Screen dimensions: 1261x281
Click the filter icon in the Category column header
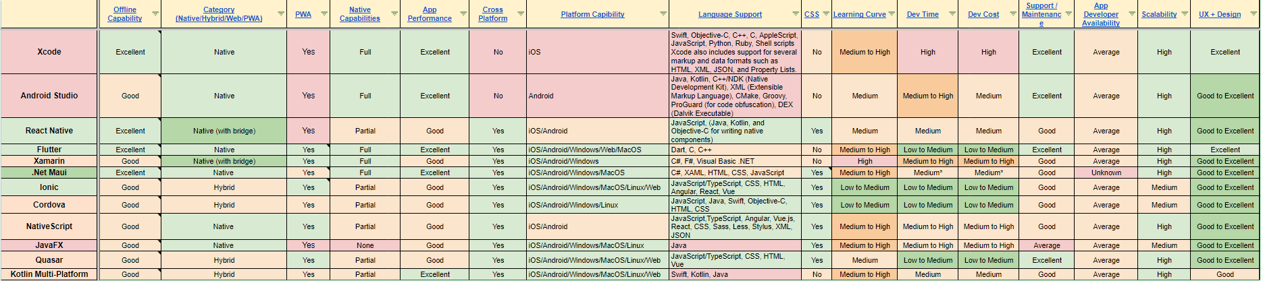(x=281, y=14)
